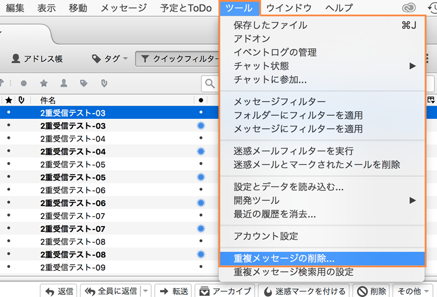Close the ツール menu via its title
This screenshot has height=297, width=437.
239,8
